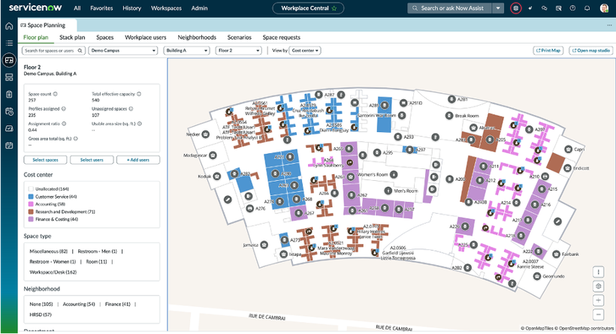Zoom in using the map plus button
Image resolution: width=616 pixels, height=334 pixels.
pyautogui.click(x=598, y=301)
